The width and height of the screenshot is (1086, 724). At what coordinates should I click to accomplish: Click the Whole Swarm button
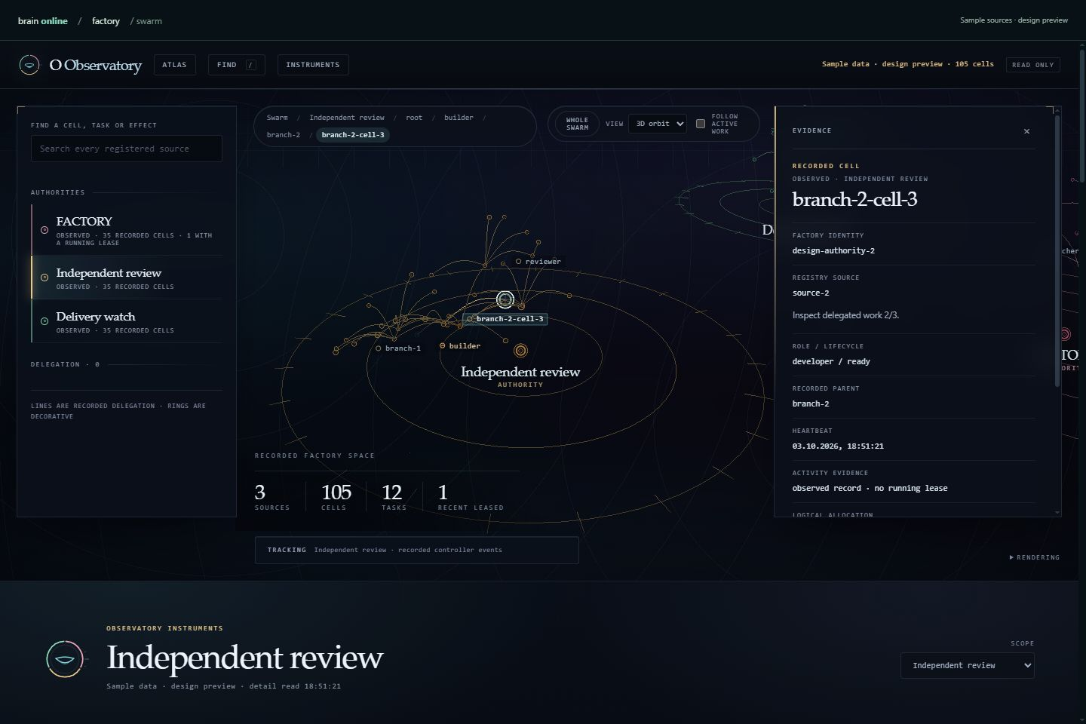(577, 124)
